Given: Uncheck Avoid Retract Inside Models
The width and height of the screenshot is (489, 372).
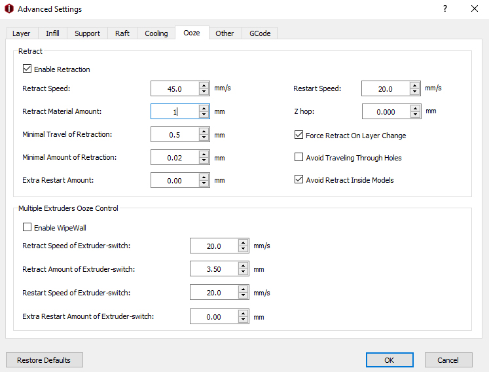Looking at the screenshot, I should tap(299, 180).
